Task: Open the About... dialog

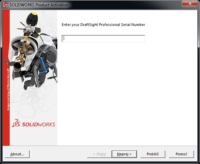Action: (x=17, y=154)
